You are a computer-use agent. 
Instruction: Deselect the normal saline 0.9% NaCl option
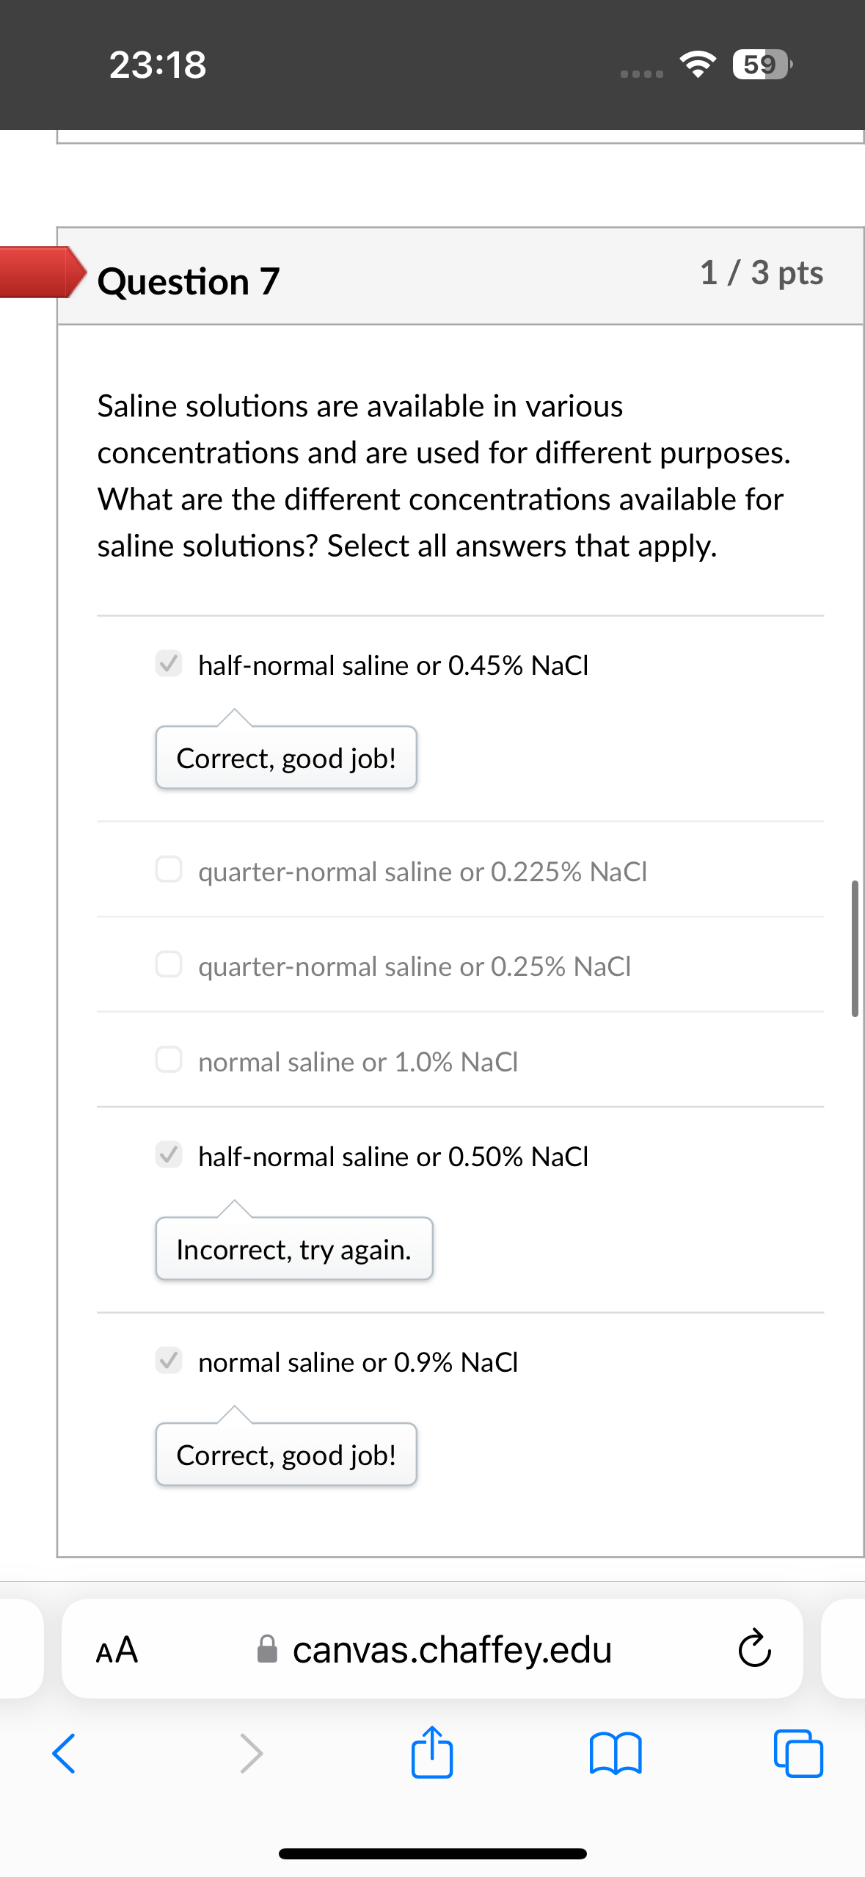click(169, 1361)
